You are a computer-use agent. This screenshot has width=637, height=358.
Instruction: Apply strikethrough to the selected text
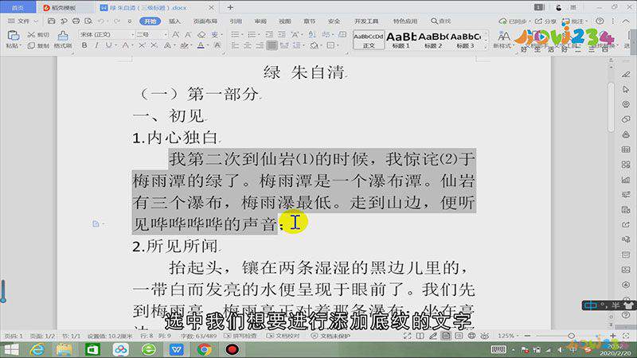[x=126, y=45]
